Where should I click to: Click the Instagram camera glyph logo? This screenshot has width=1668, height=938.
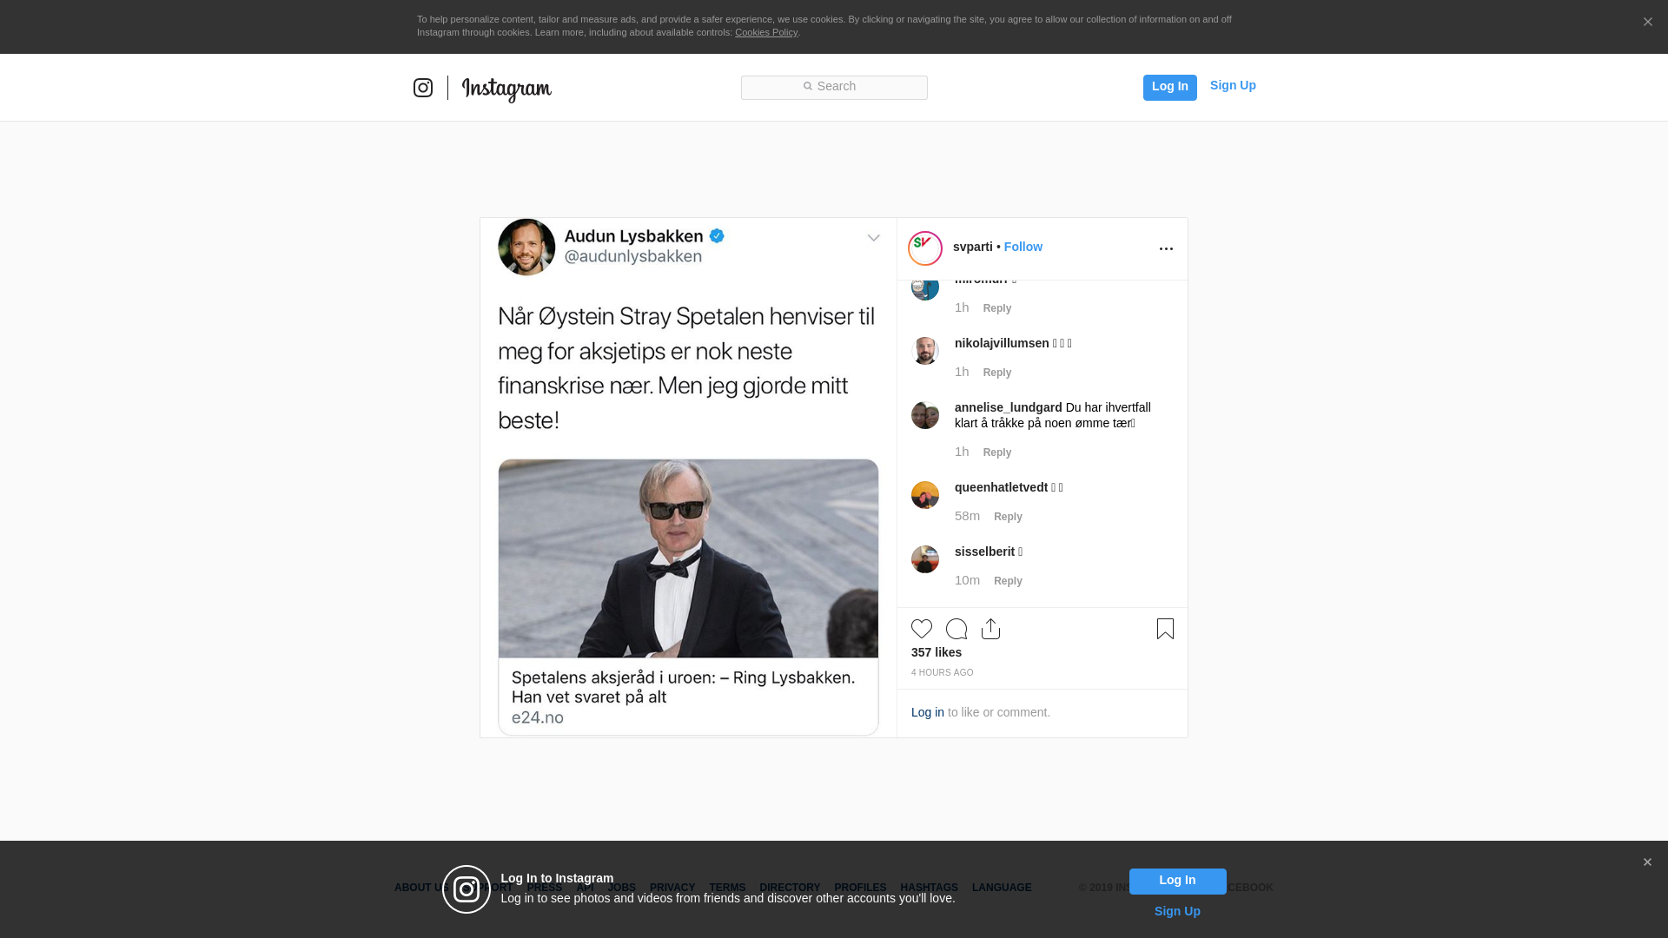click(423, 88)
